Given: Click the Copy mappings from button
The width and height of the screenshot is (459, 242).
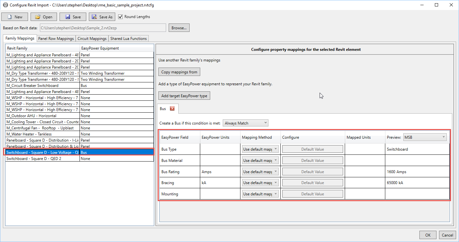Looking at the screenshot, I should pyautogui.click(x=179, y=72).
